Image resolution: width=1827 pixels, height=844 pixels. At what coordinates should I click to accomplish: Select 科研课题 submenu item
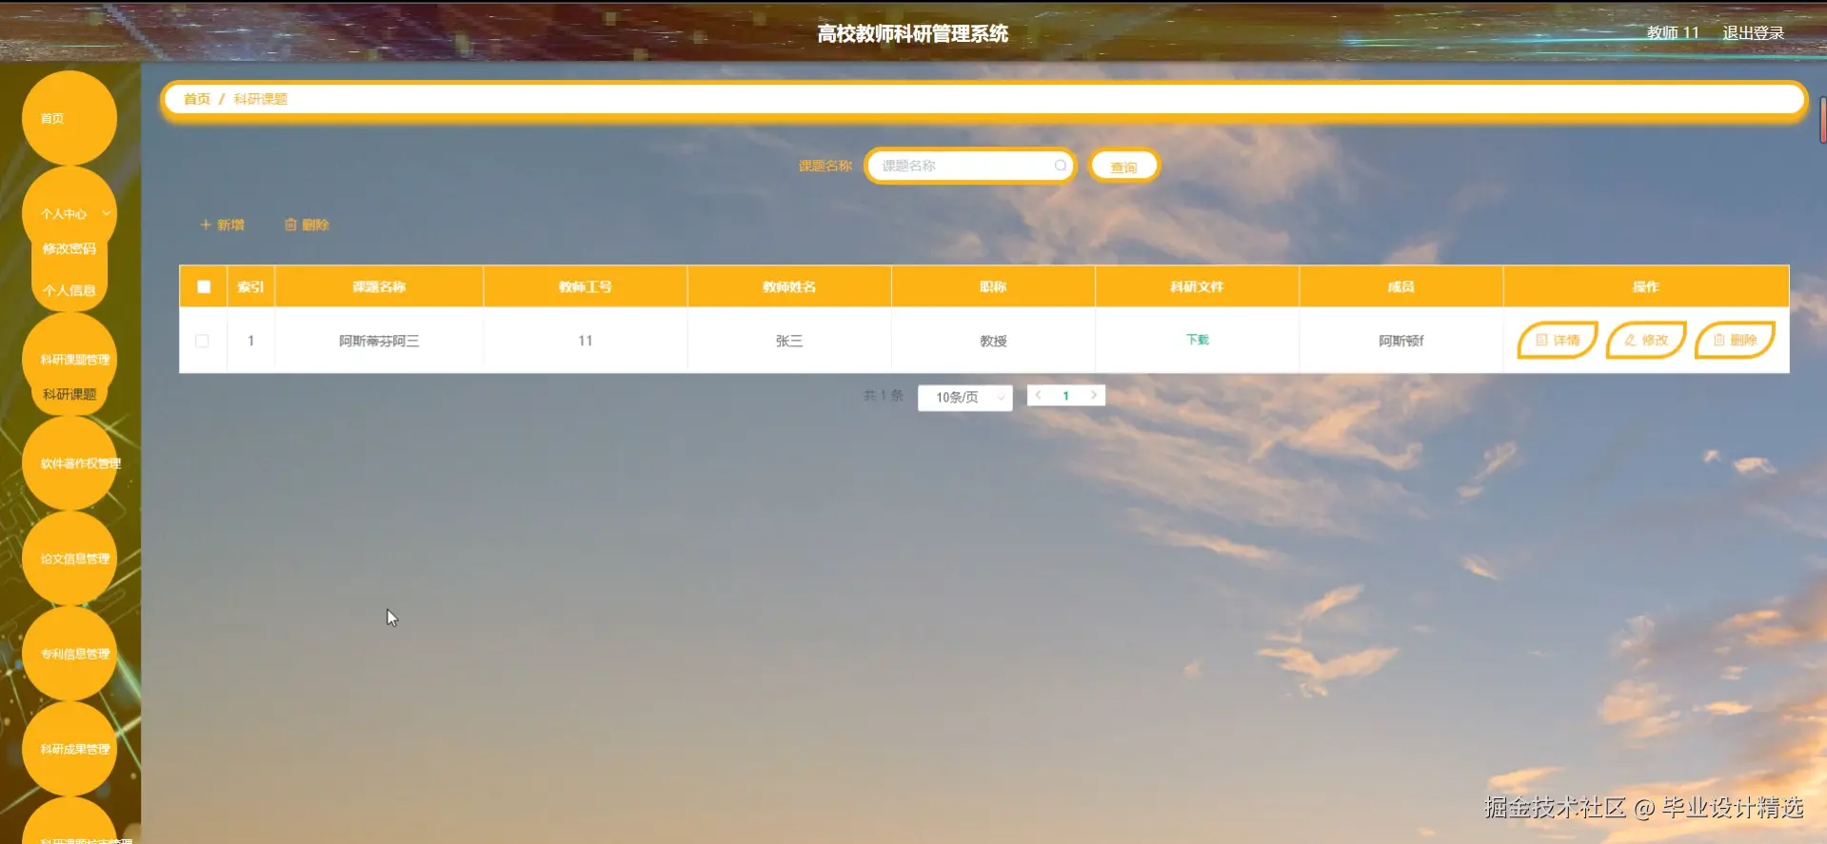point(70,394)
